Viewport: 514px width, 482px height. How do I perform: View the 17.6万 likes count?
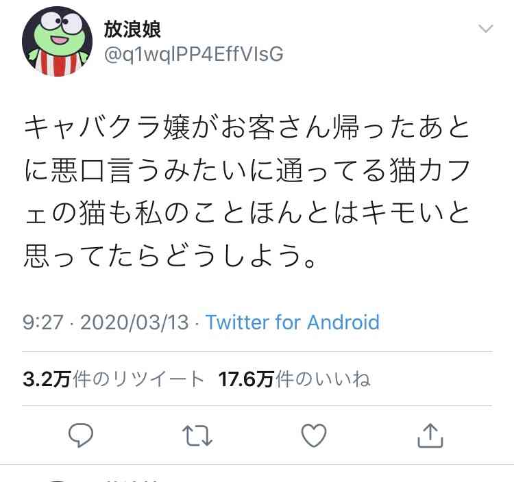(x=246, y=379)
